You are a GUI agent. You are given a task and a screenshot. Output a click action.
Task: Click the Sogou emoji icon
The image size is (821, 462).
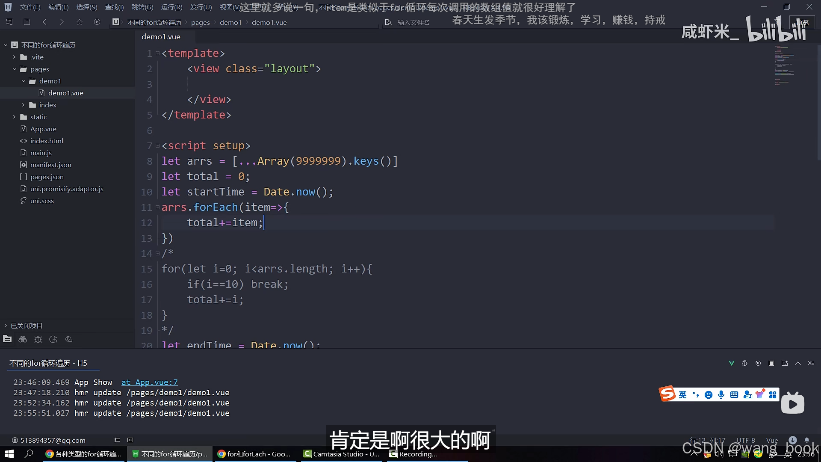[709, 395]
